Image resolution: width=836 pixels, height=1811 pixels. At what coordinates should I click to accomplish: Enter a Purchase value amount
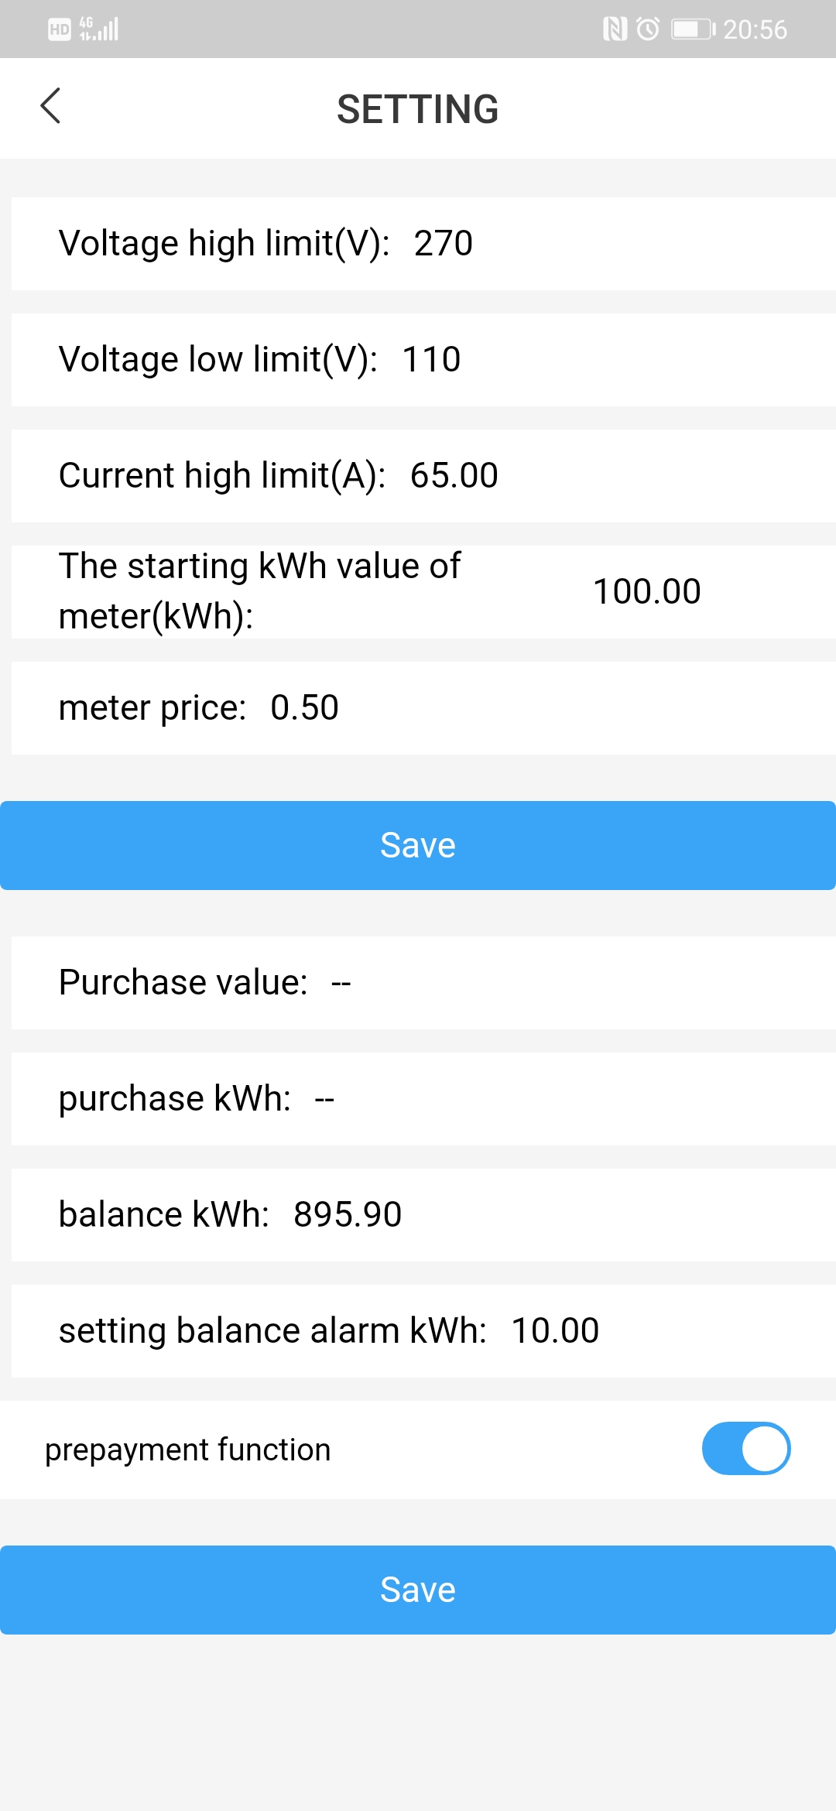click(x=341, y=983)
